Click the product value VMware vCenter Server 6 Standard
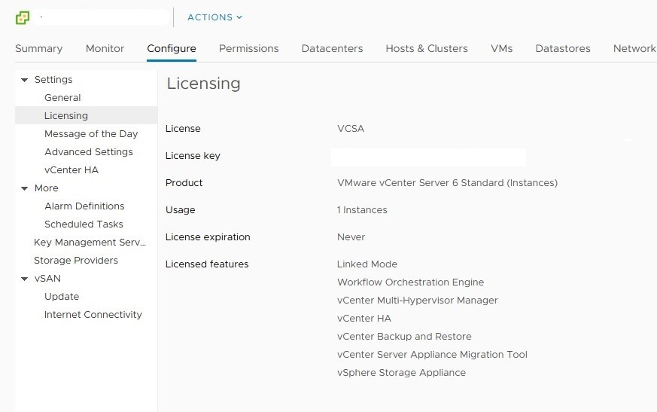The height and width of the screenshot is (412, 657). [x=447, y=182]
